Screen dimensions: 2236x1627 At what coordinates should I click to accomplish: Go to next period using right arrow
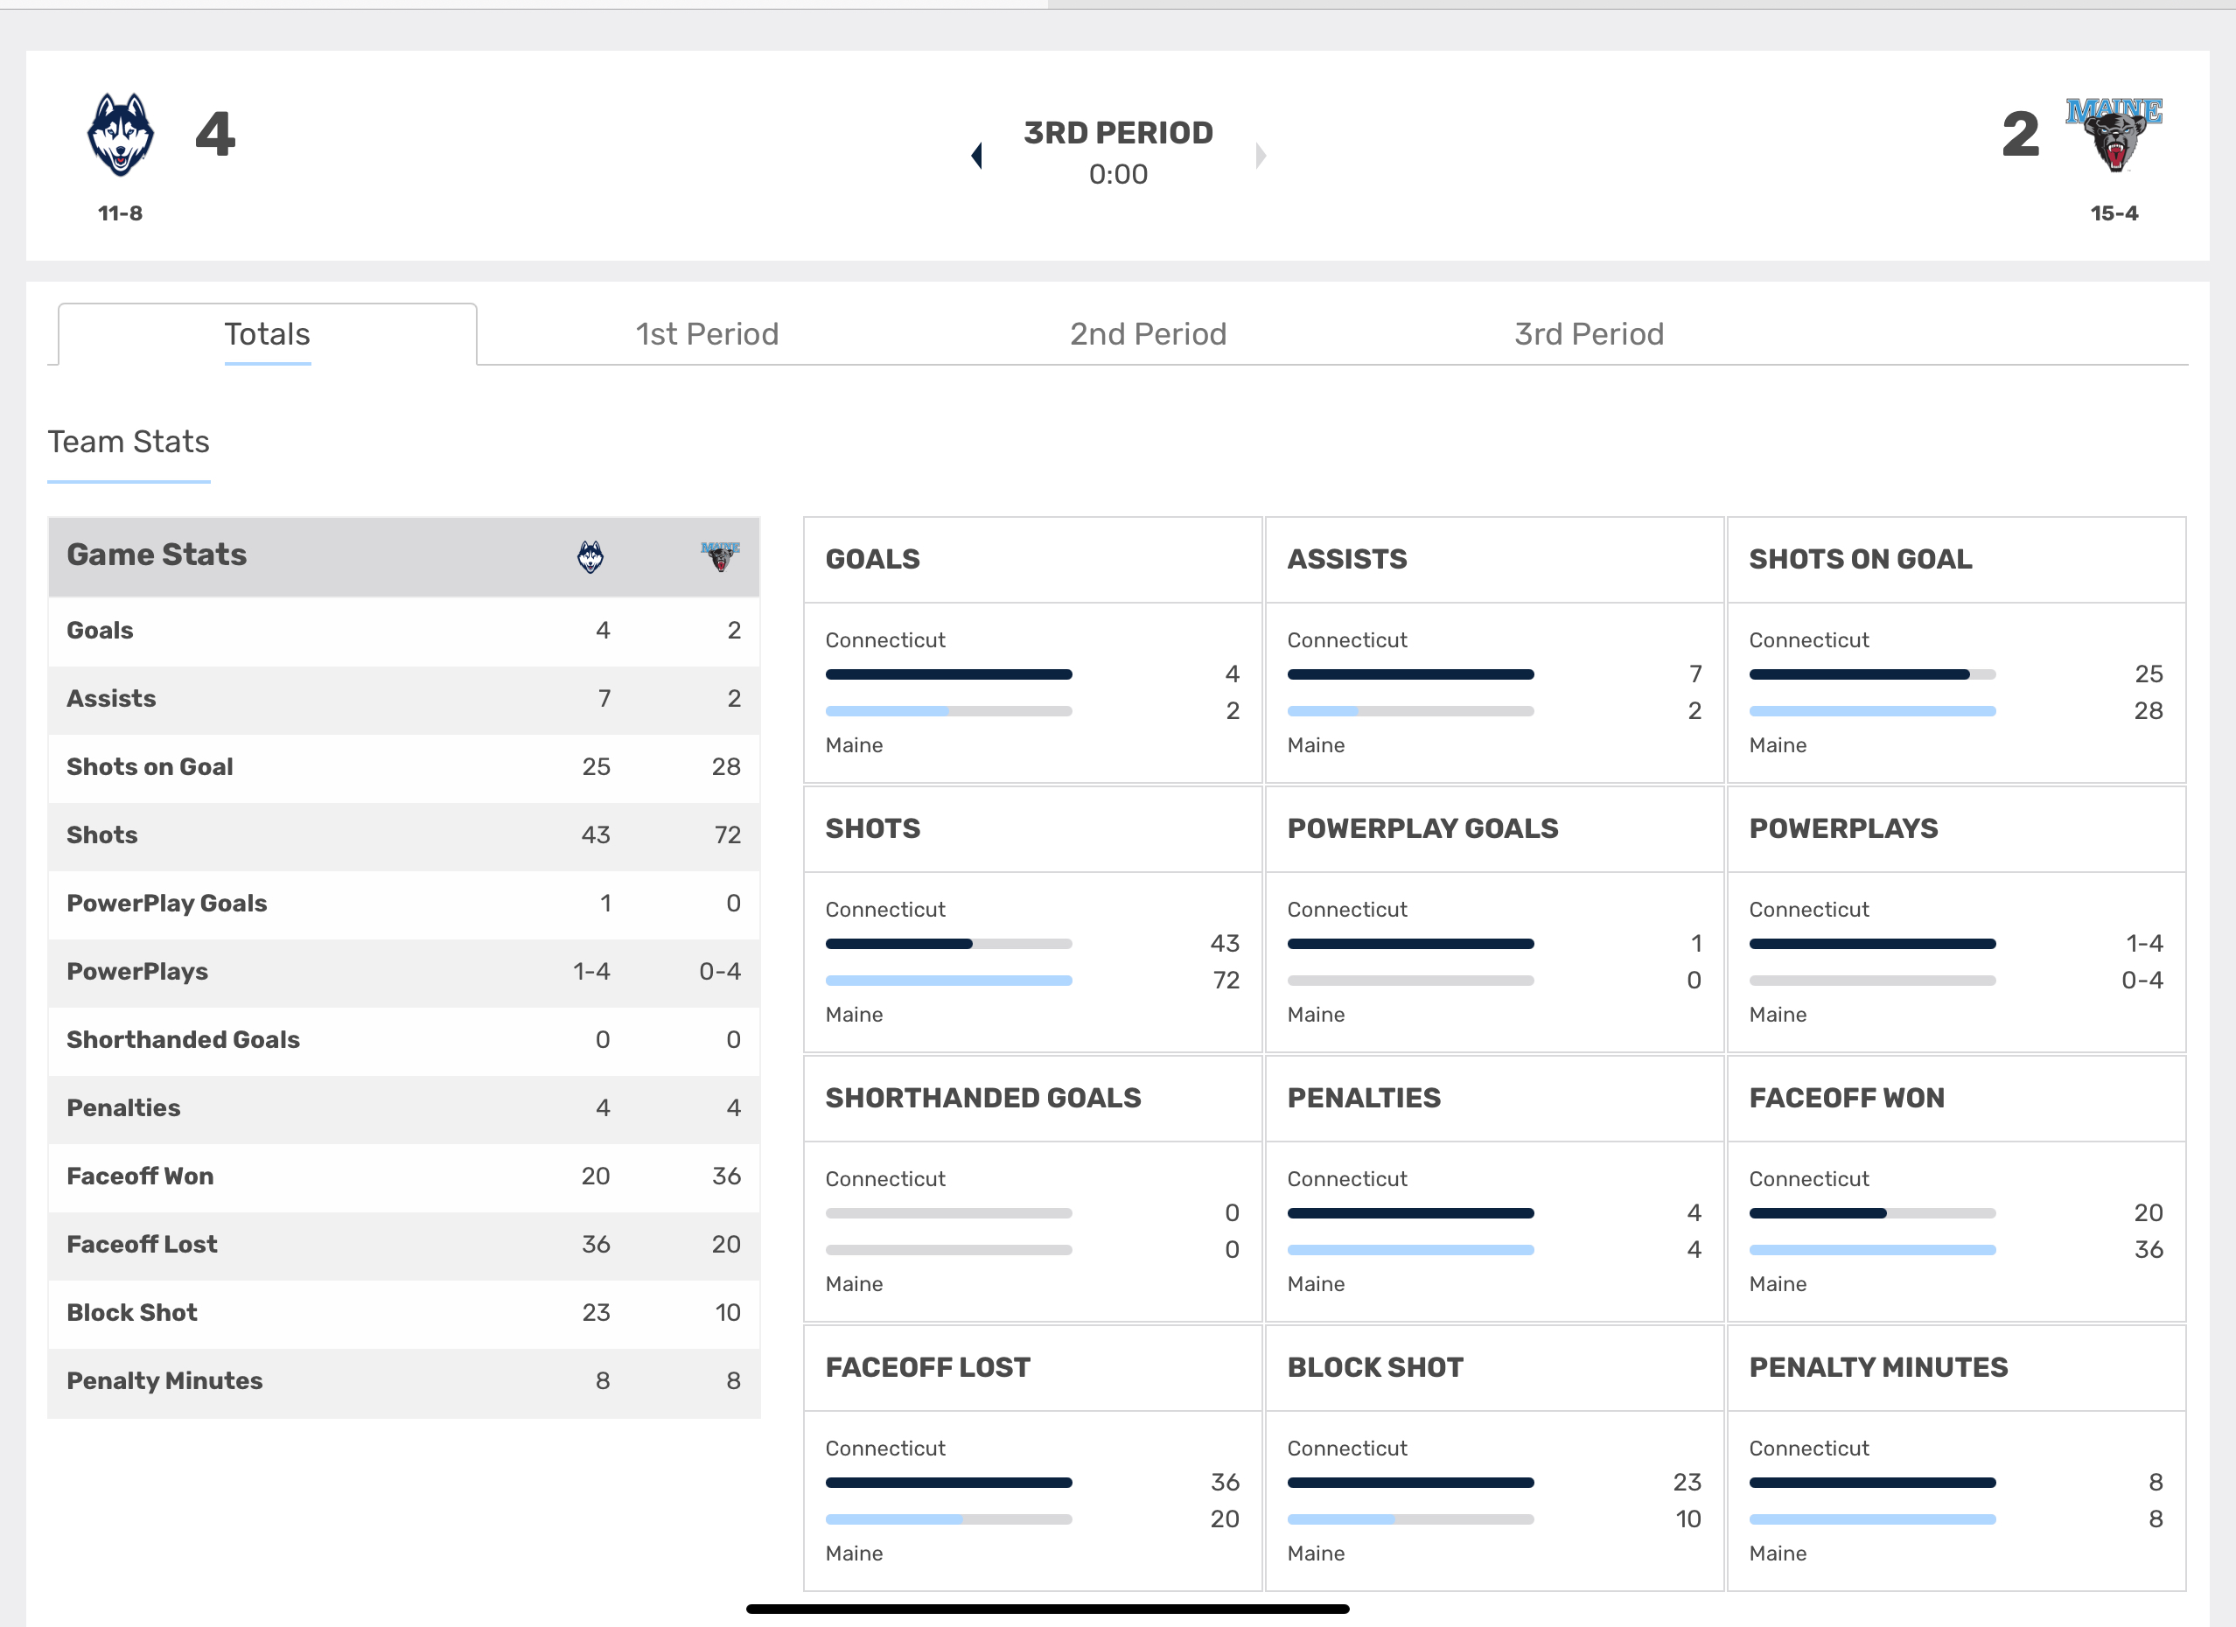click(1260, 155)
